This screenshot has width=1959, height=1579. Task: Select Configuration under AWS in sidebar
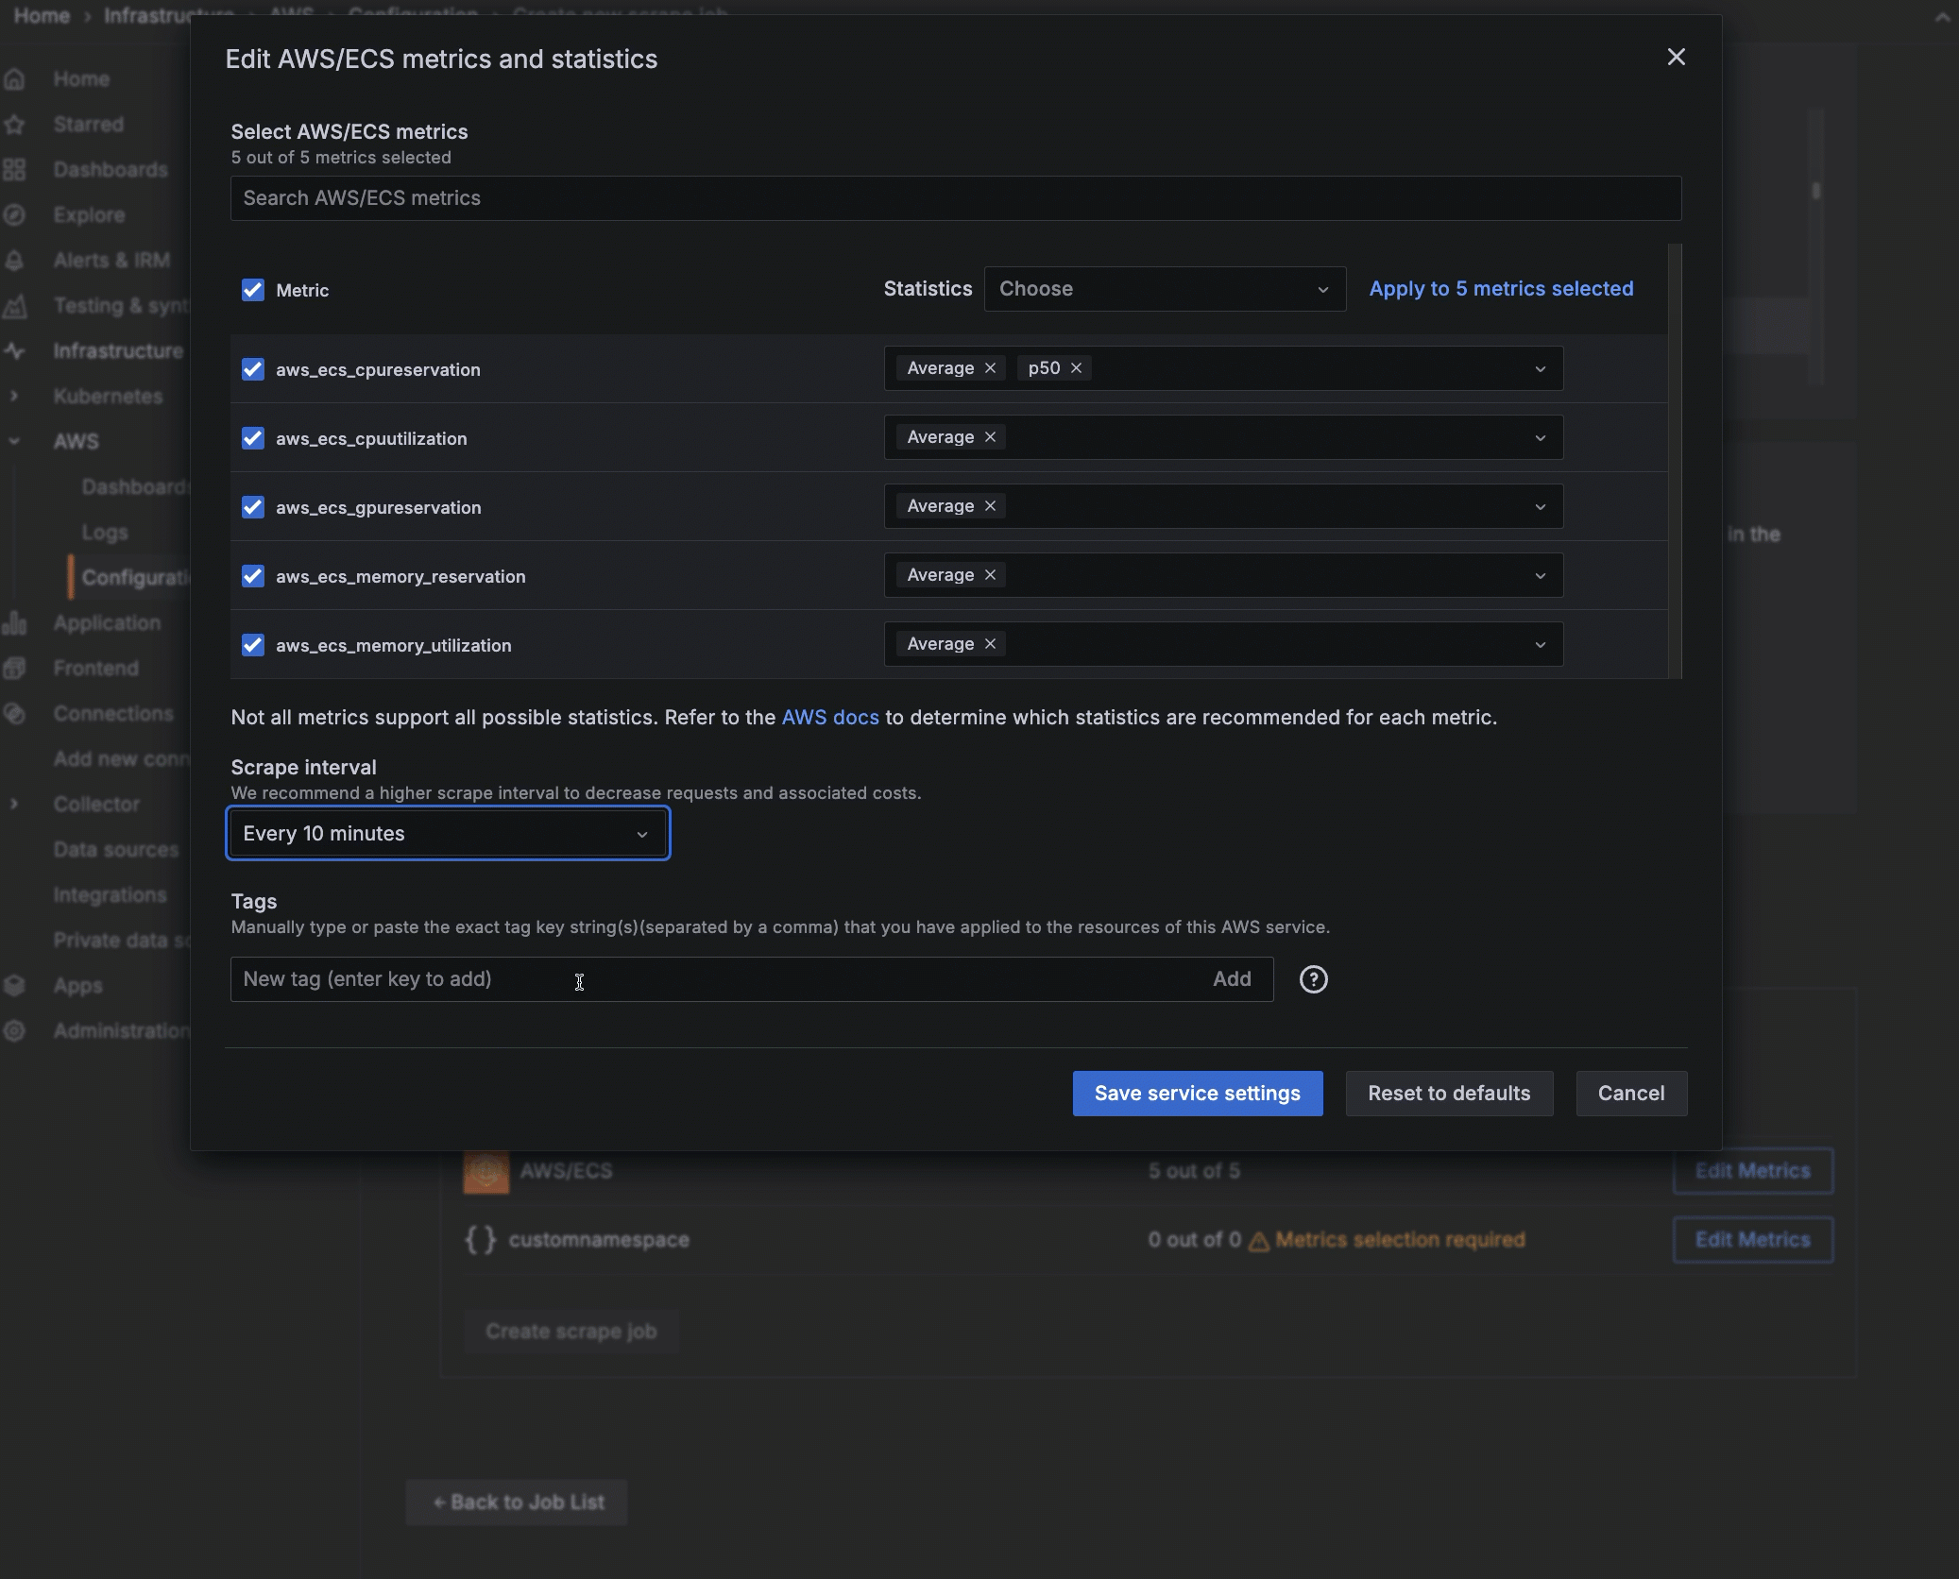[136, 578]
